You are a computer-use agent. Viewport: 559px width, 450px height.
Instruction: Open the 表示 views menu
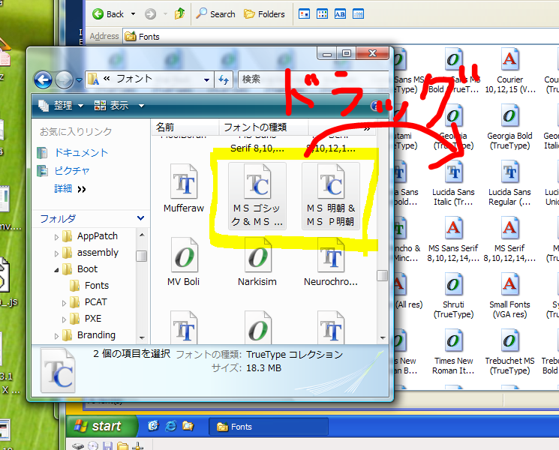[119, 106]
